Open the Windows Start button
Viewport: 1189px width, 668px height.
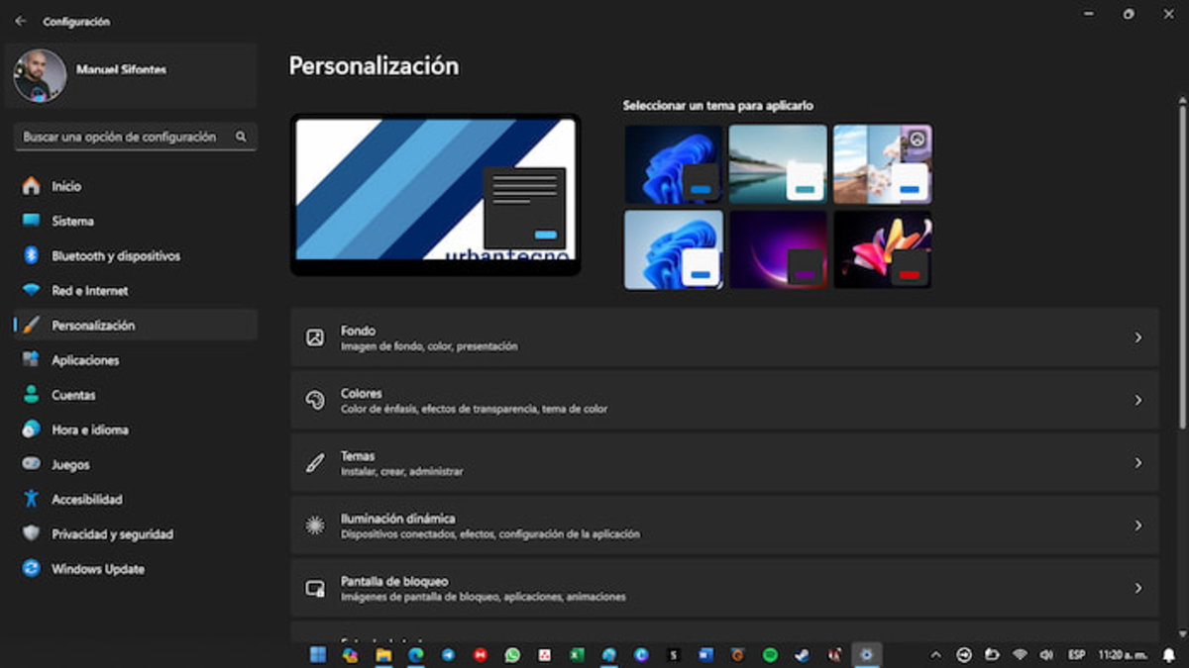[x=318, y=655]
